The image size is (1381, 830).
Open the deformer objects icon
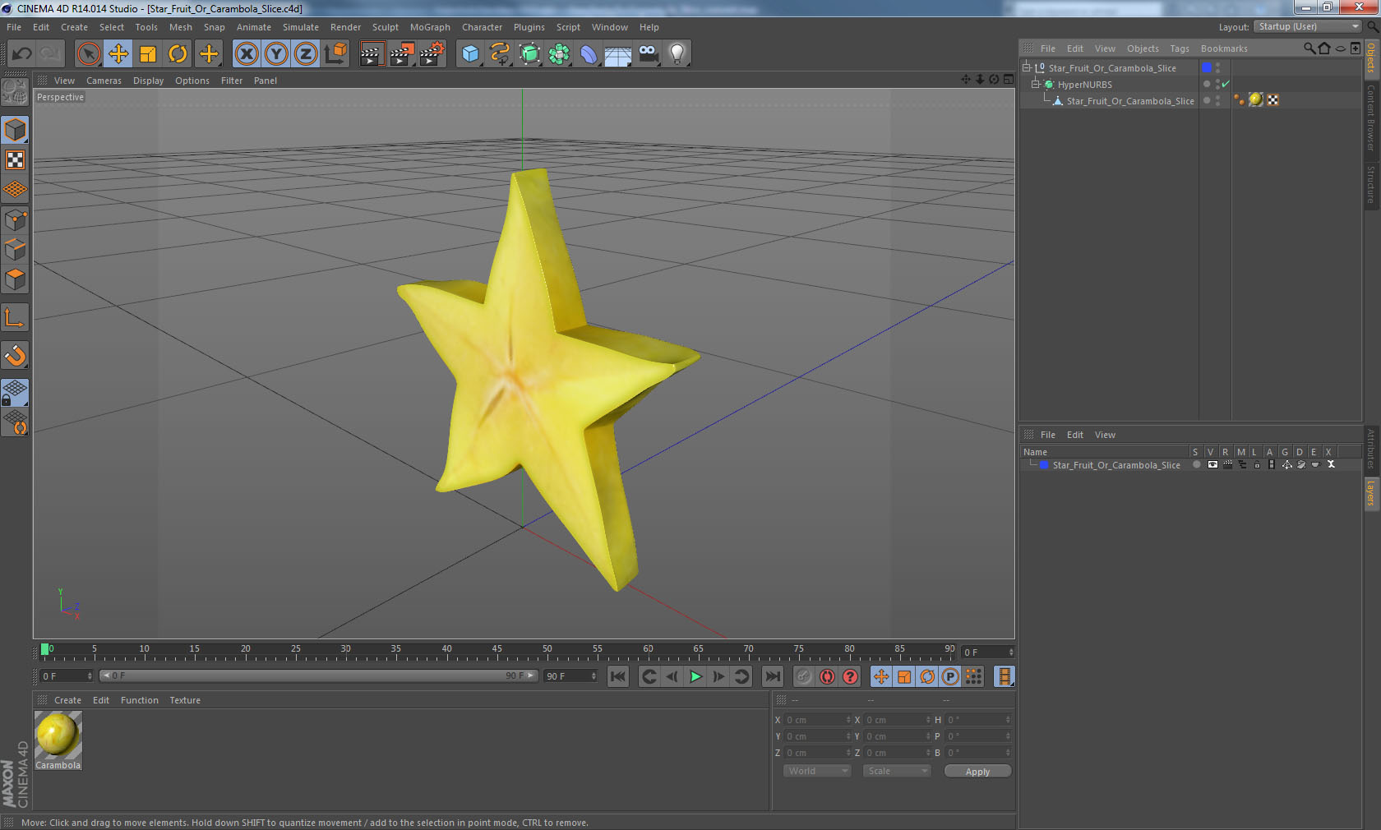point(589,54)
